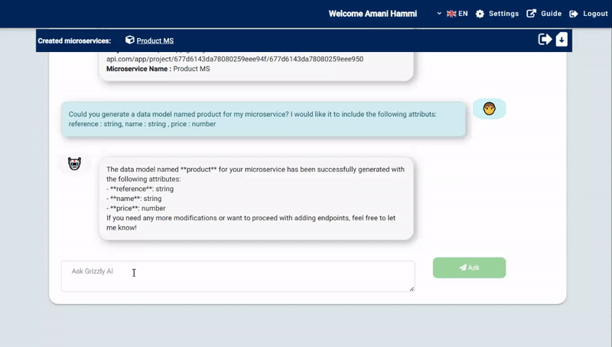Open the Settings menu item

503,14
